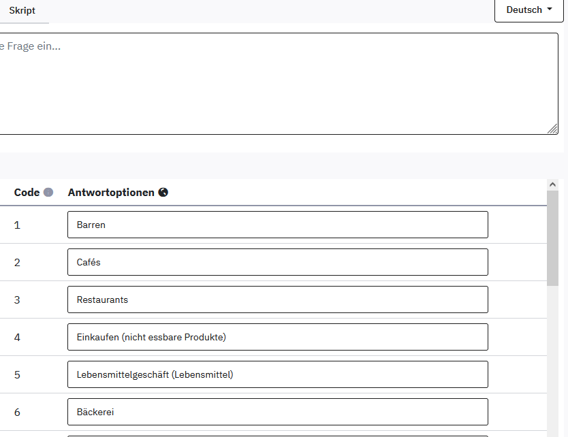Screen dimensions: 568x437
Task: Edit the Einkaufen (nicht essbare Produkte) field
Action: tap(277, 337)
